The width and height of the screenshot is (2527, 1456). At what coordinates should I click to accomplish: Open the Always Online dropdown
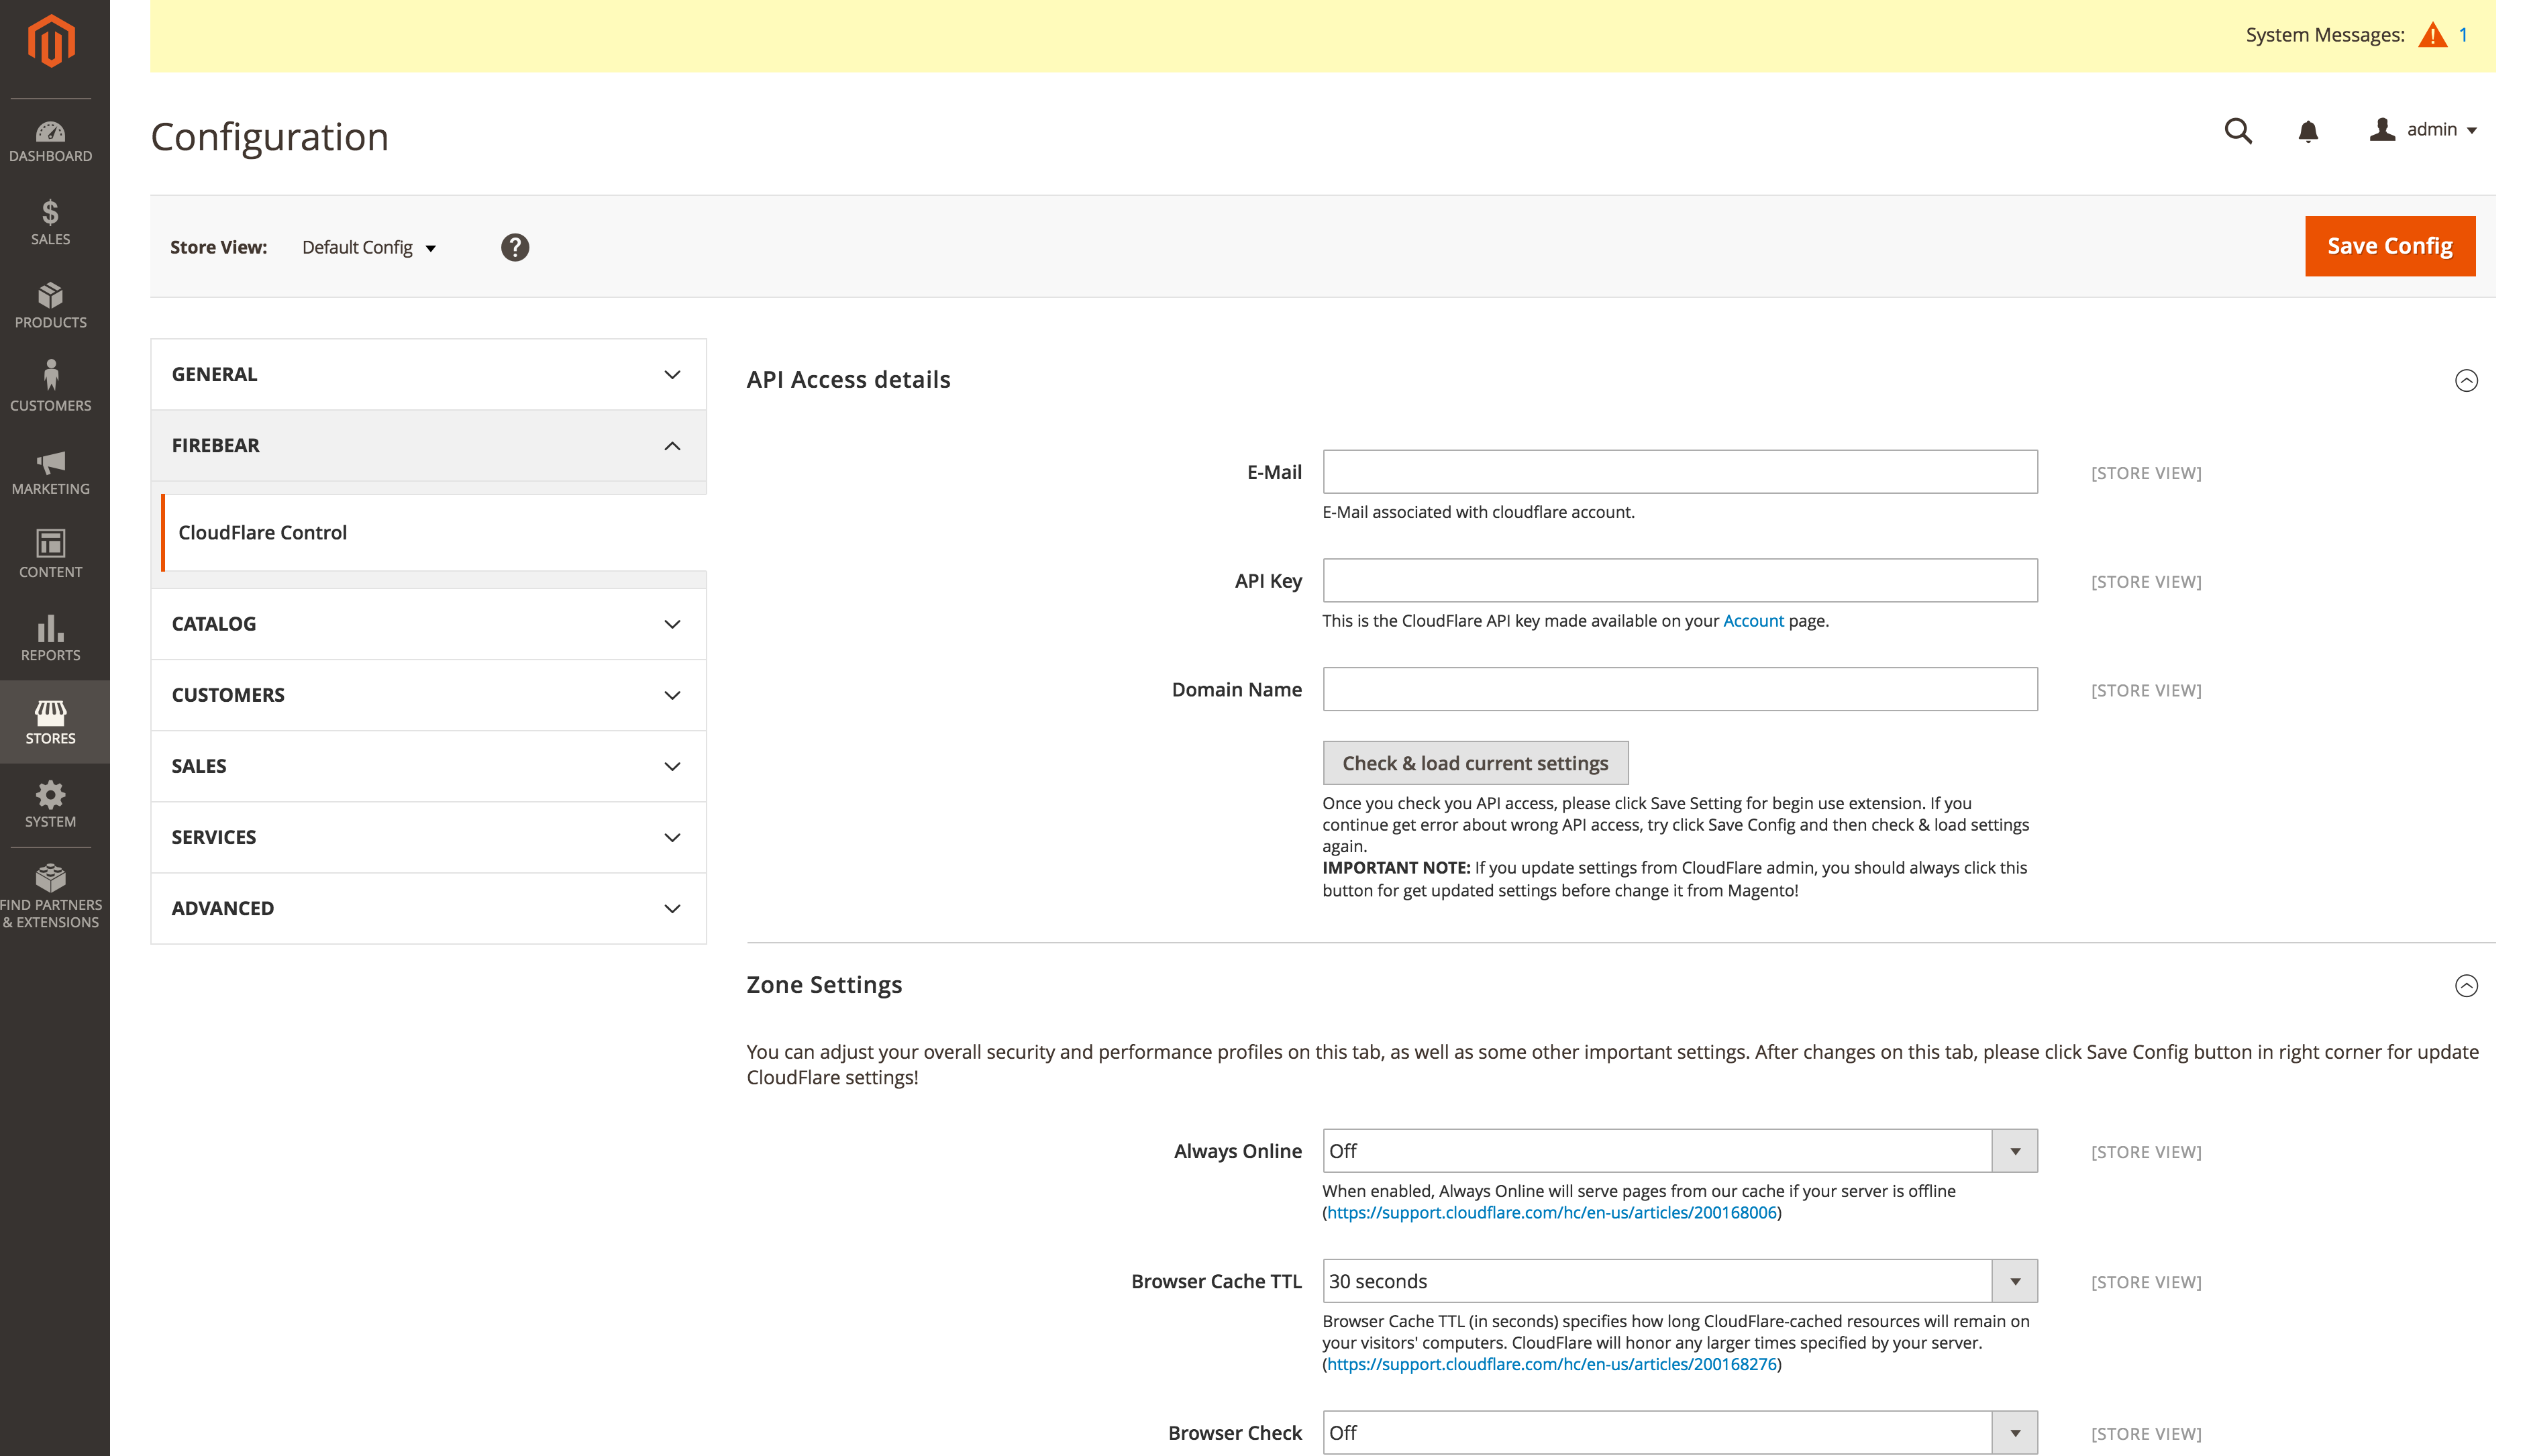pos(1680,1151)
